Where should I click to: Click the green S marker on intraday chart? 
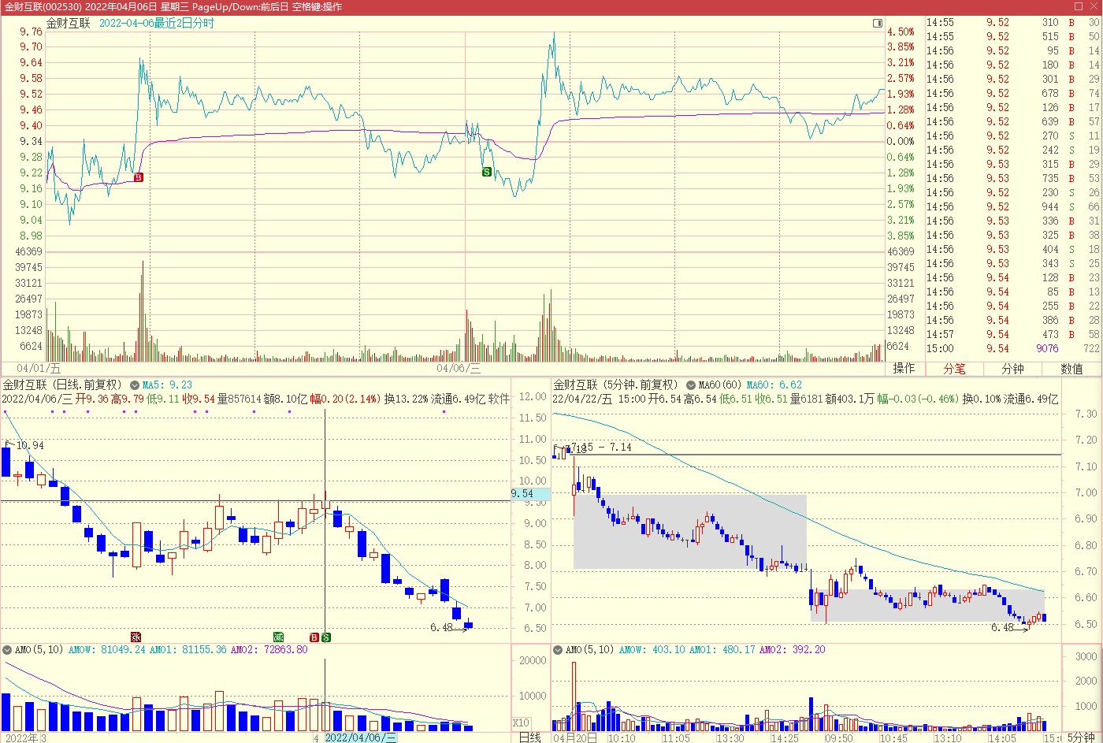(487, 172)
